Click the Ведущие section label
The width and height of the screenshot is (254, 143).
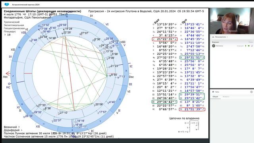click(216, 42)
